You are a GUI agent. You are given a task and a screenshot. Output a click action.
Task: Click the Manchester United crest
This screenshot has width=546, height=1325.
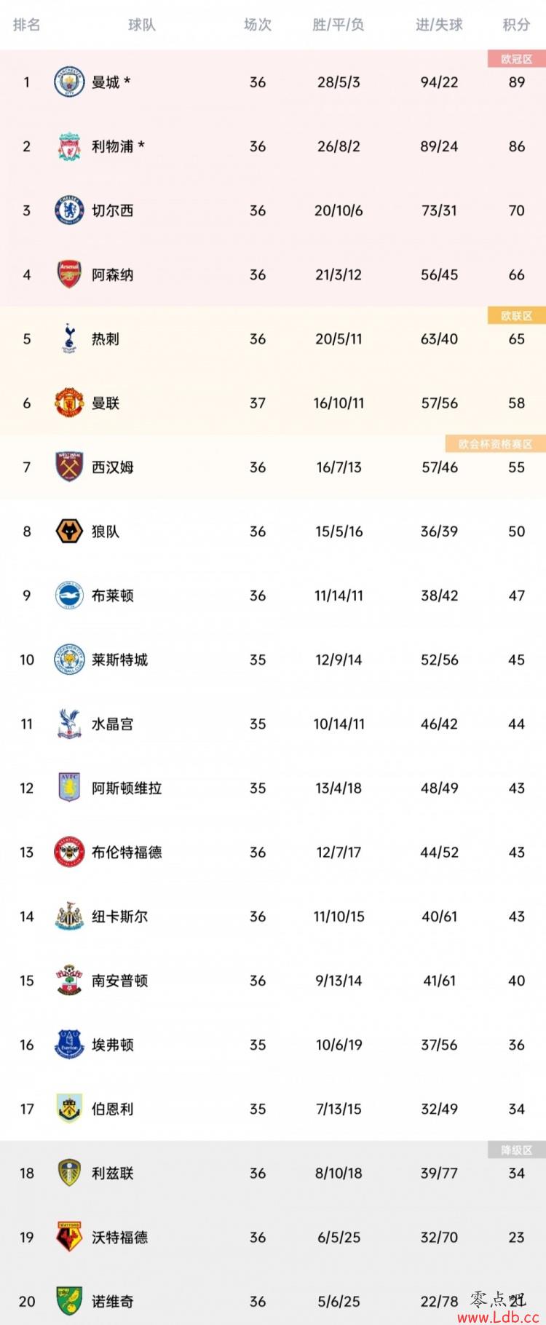(x=70, y=403)
